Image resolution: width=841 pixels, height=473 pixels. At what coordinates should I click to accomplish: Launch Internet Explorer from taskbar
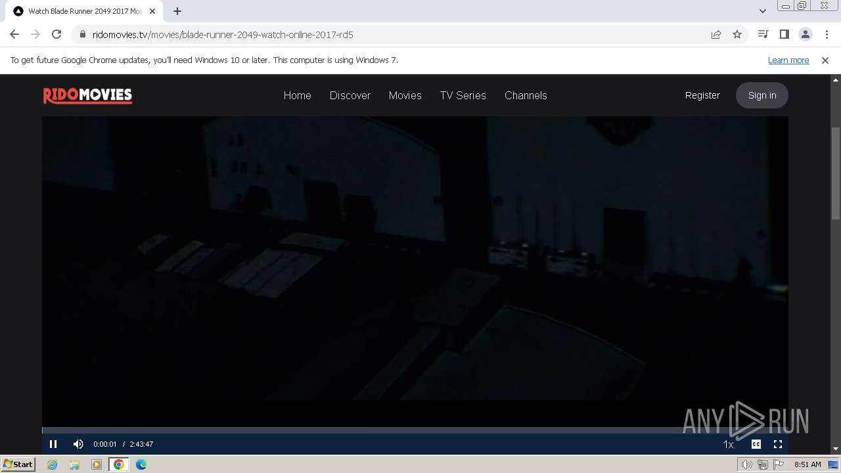(x=53, y=464)
